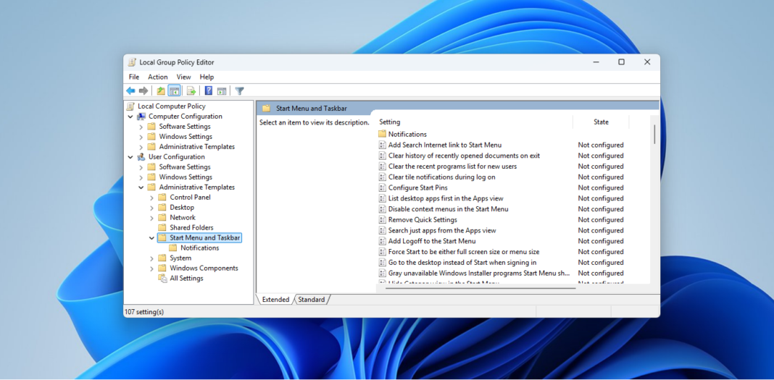
Task: Toggle the Show/Hide Action Pane icon
Action: click(222, 90)
